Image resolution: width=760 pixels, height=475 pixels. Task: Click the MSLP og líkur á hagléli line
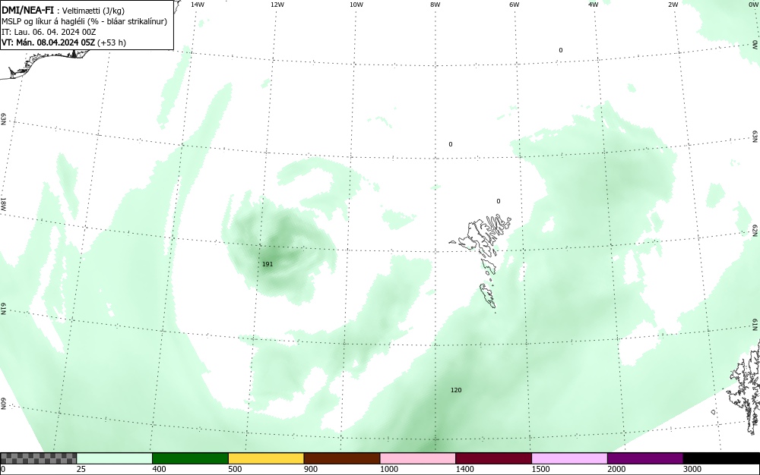coord(84,22)
